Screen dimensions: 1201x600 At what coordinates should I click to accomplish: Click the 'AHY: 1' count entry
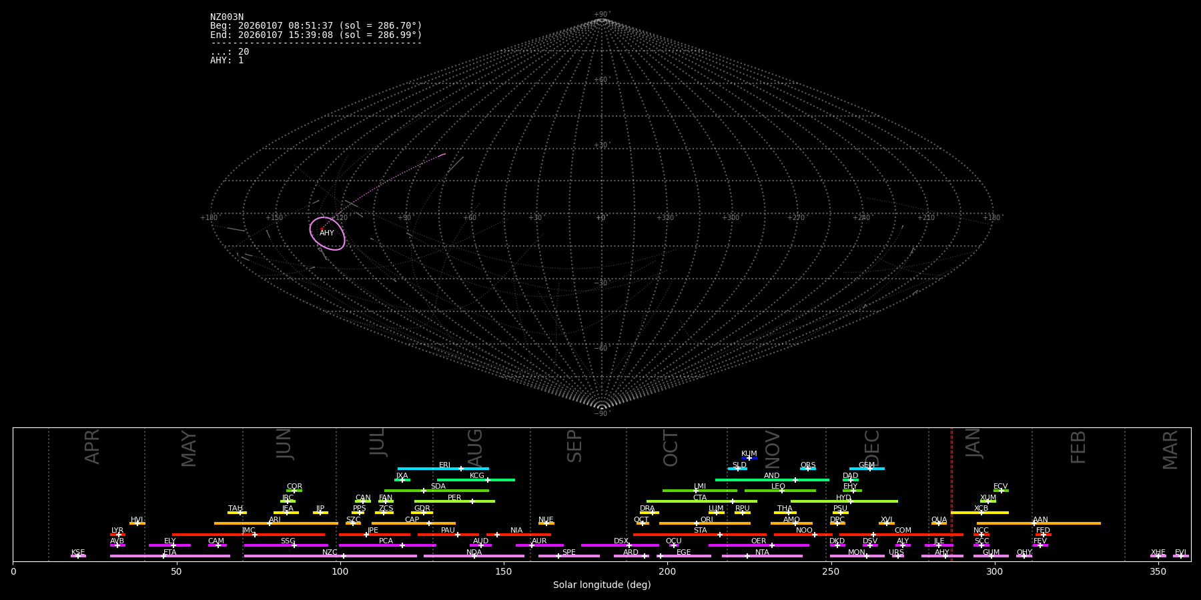click(x=227, y=61)
